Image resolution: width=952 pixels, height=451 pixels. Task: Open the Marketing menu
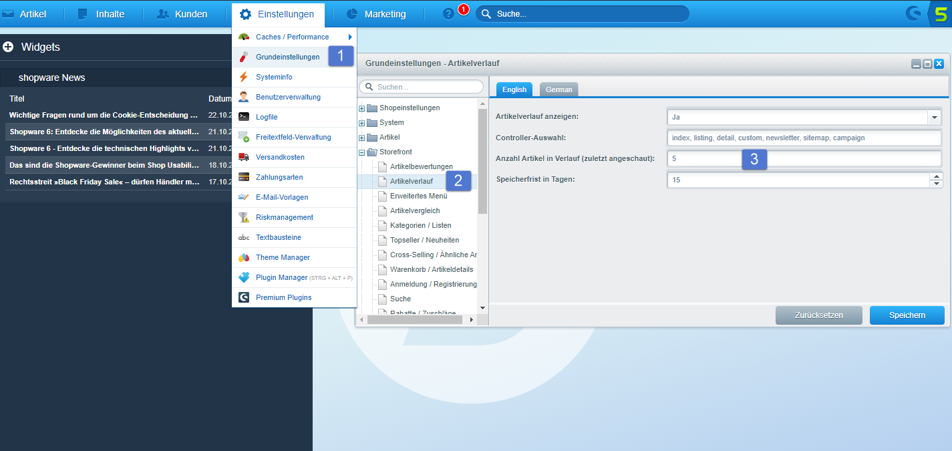click(x=376, y=14)
